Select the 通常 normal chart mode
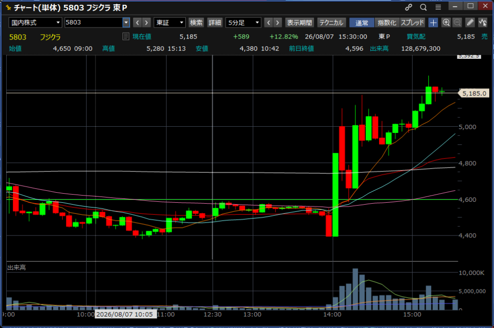This screenshot has height=328, width=494. [x=362, y=23]
